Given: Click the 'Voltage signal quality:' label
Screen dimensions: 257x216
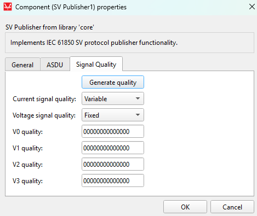Looking at the screenshot, I should 44,115.
